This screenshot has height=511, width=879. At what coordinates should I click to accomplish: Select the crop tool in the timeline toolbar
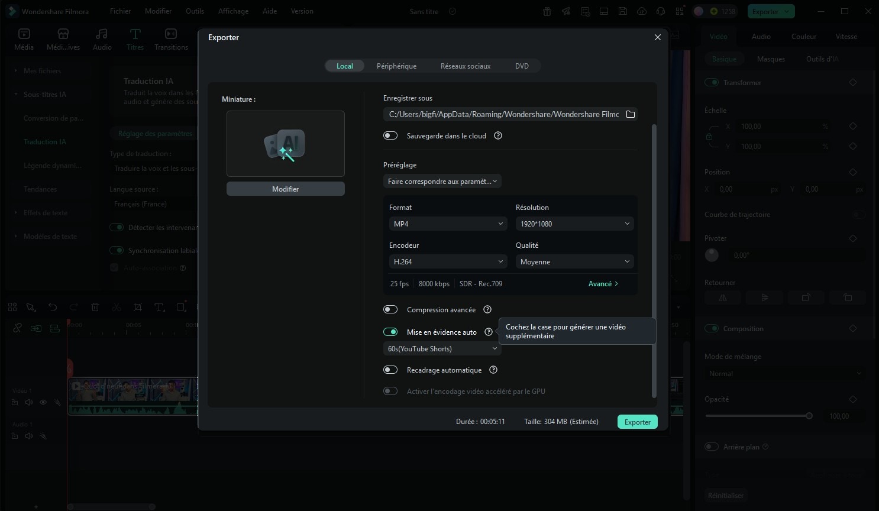pos(138,307)
